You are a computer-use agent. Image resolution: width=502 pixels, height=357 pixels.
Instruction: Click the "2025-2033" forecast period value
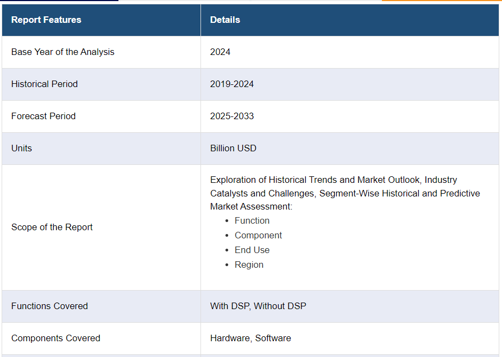[232, 116]
